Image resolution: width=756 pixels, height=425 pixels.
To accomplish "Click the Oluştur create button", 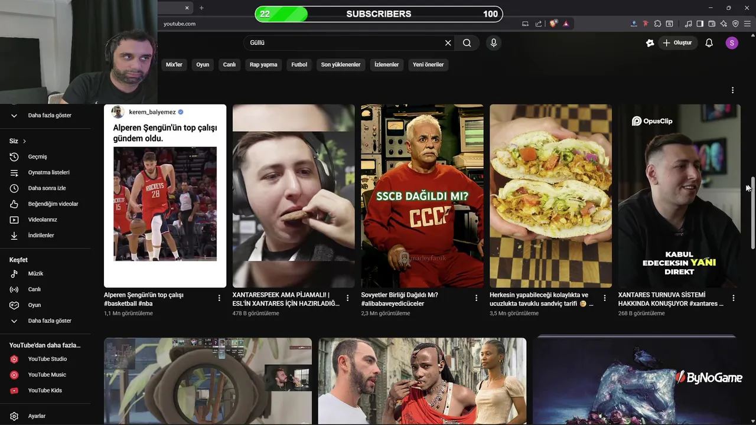I will (x=677, y=42).
